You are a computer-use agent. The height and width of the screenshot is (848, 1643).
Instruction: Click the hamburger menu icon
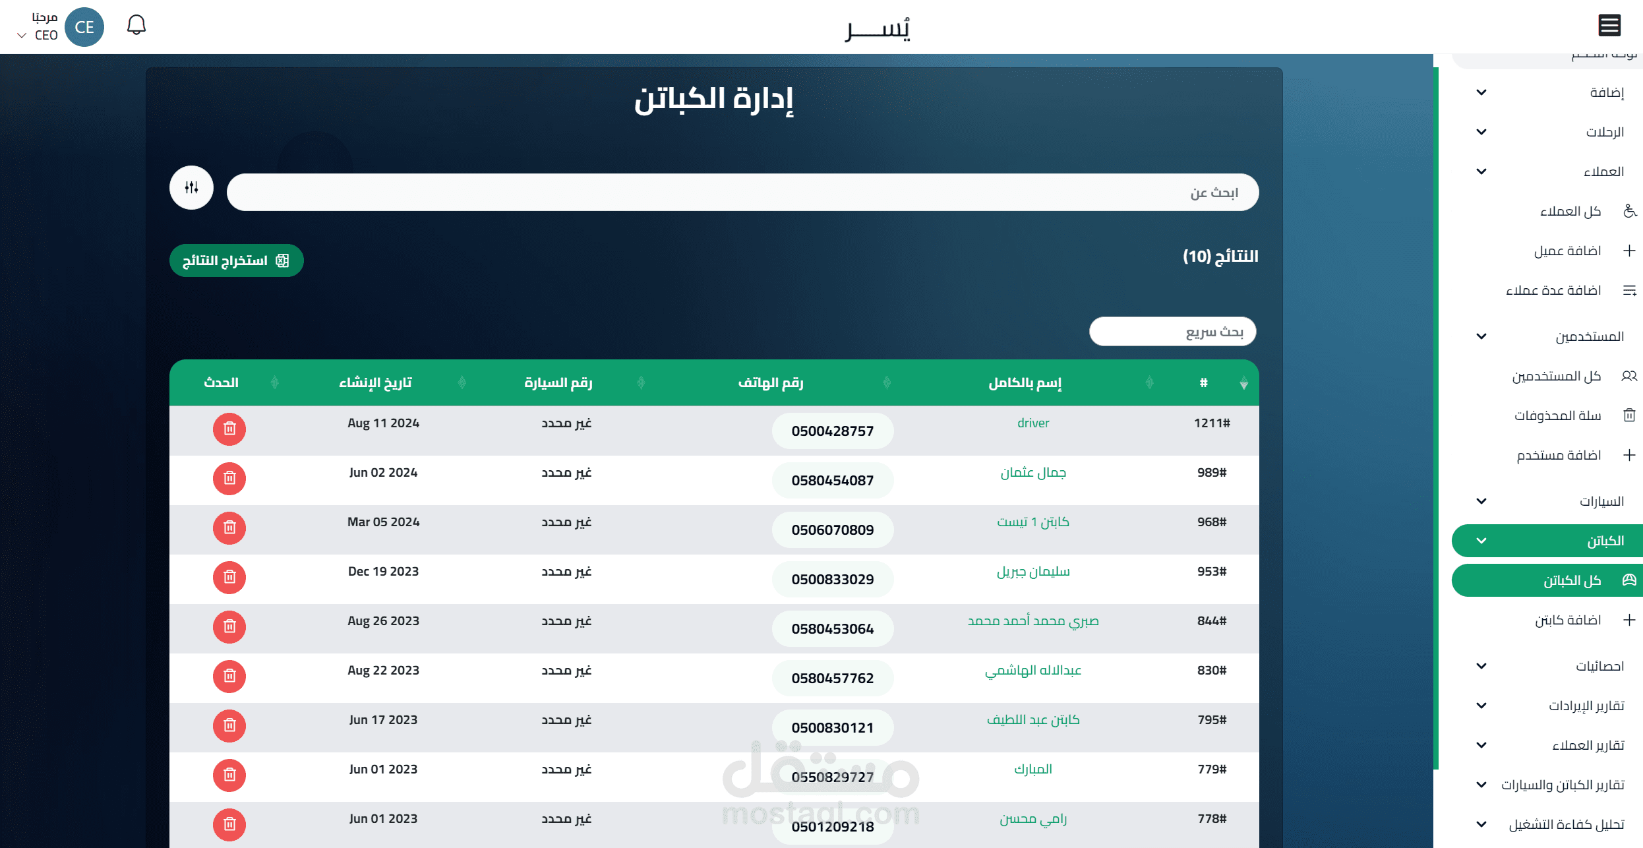(1609, 26)
